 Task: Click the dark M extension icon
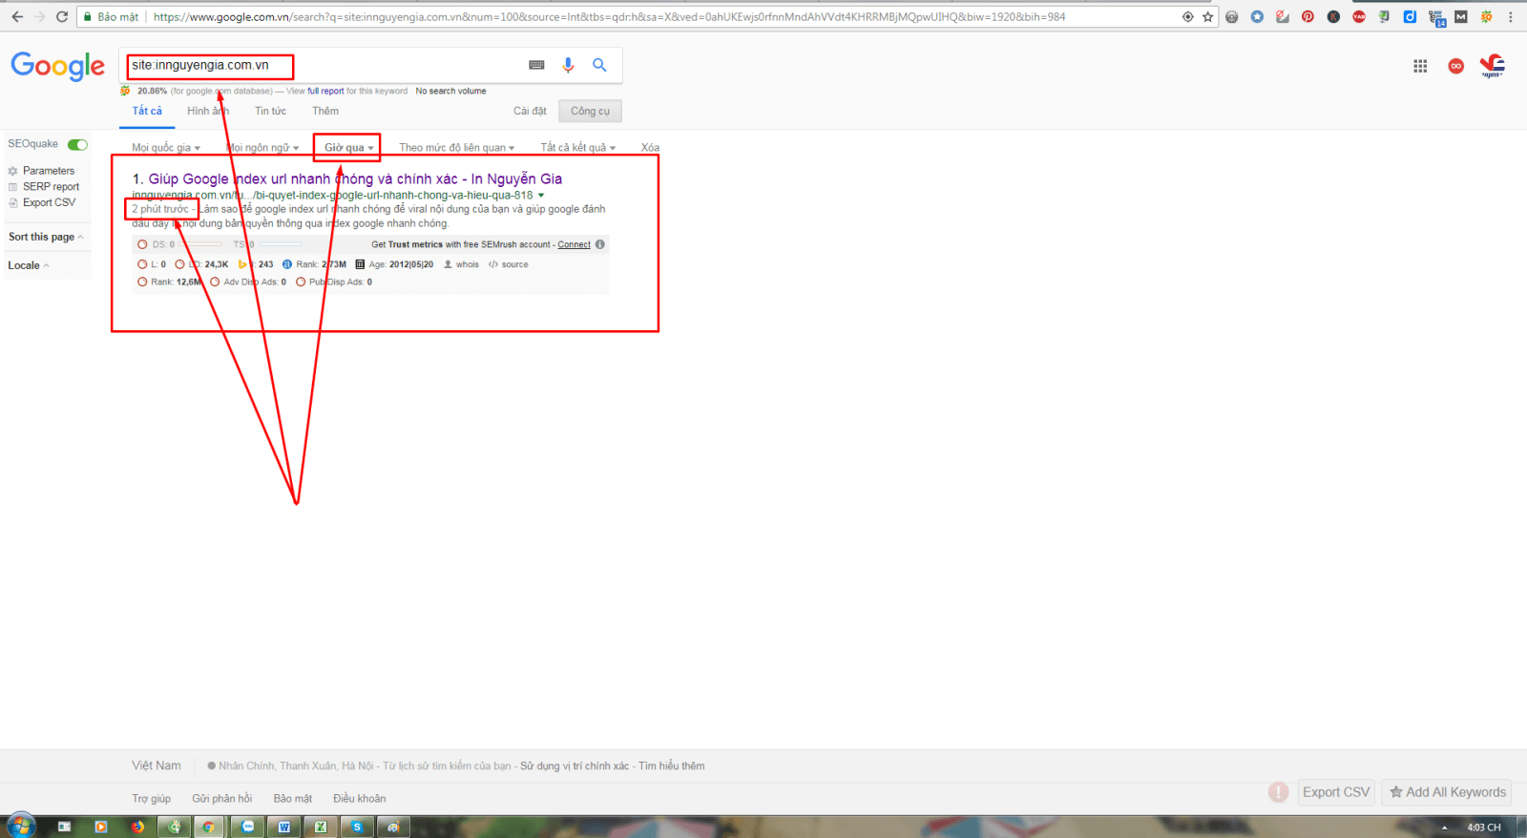[1461, 16]
